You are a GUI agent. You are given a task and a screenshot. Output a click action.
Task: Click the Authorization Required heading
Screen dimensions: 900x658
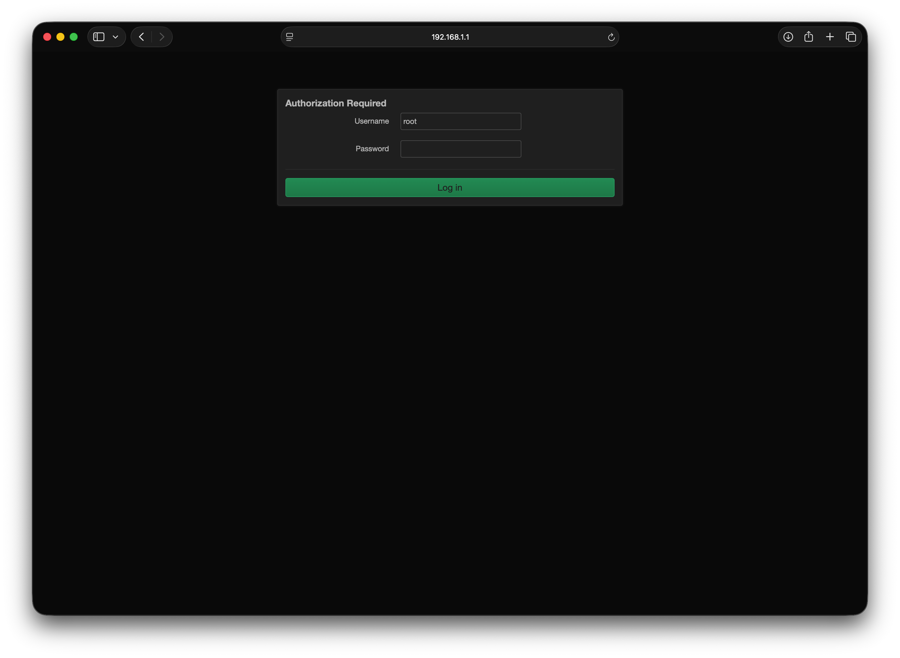[x=335, y=103]
